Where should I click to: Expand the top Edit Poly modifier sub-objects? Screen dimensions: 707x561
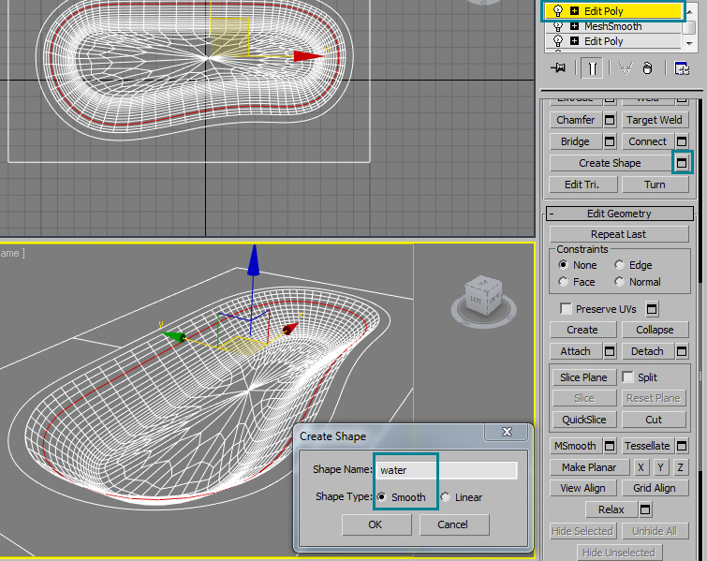click(574, 10)
